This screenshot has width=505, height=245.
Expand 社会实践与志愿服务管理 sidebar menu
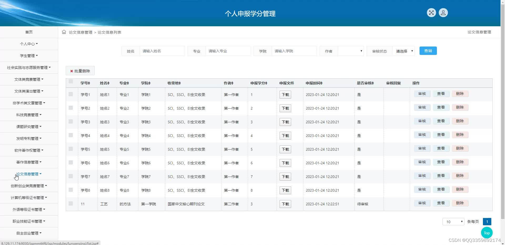click(29, 68)
